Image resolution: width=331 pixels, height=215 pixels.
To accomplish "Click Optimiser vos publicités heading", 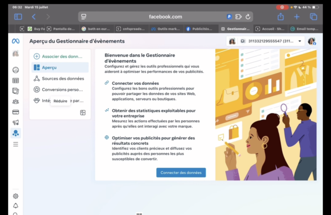I will point(153,141).
